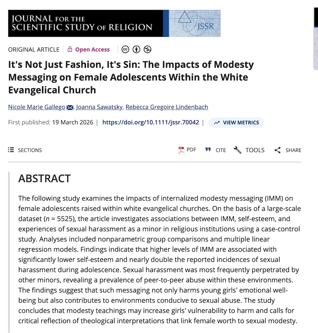Click the ABSTRACT section heading

click(44, 179)
